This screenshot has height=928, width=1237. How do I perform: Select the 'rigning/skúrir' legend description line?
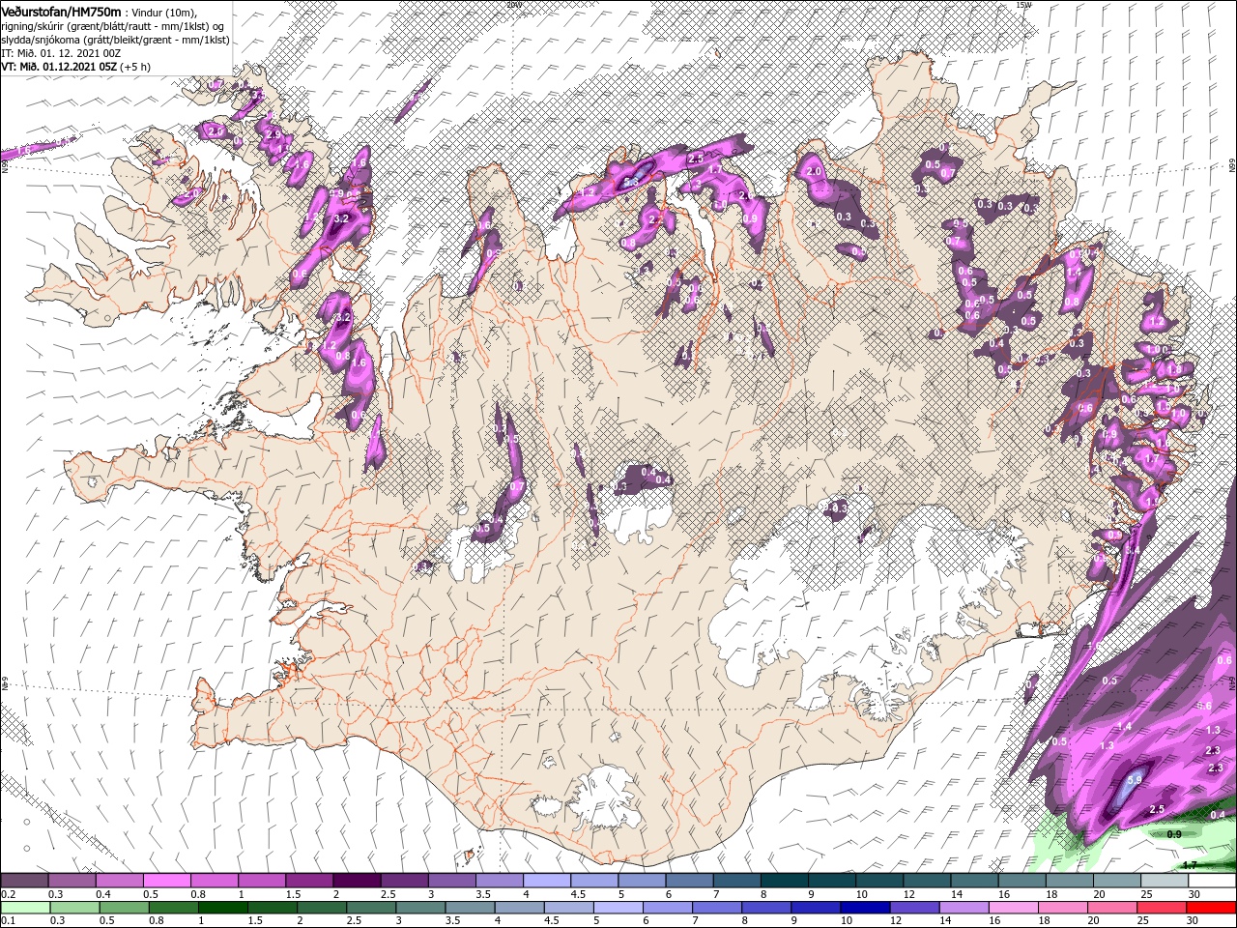point(113,25)
